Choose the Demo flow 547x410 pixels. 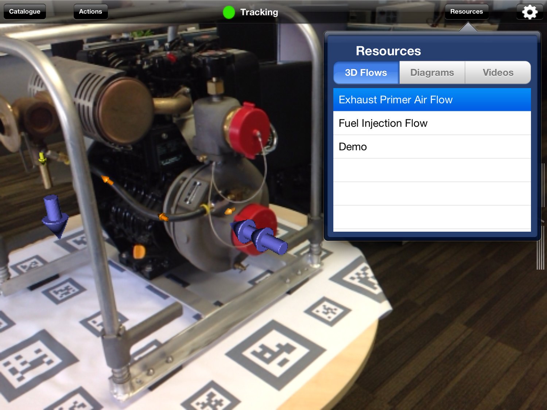(x=432, y=147)
